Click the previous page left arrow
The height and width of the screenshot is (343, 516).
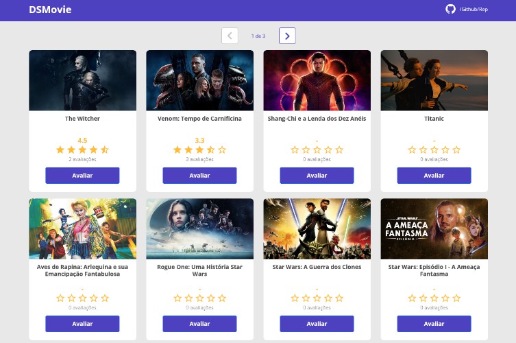click(230, 36)
